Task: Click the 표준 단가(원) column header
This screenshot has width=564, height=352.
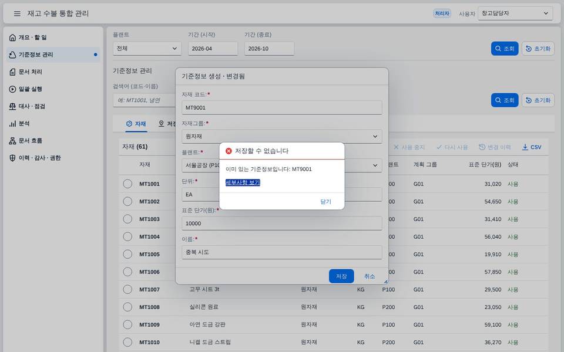Action: [485, 164]
